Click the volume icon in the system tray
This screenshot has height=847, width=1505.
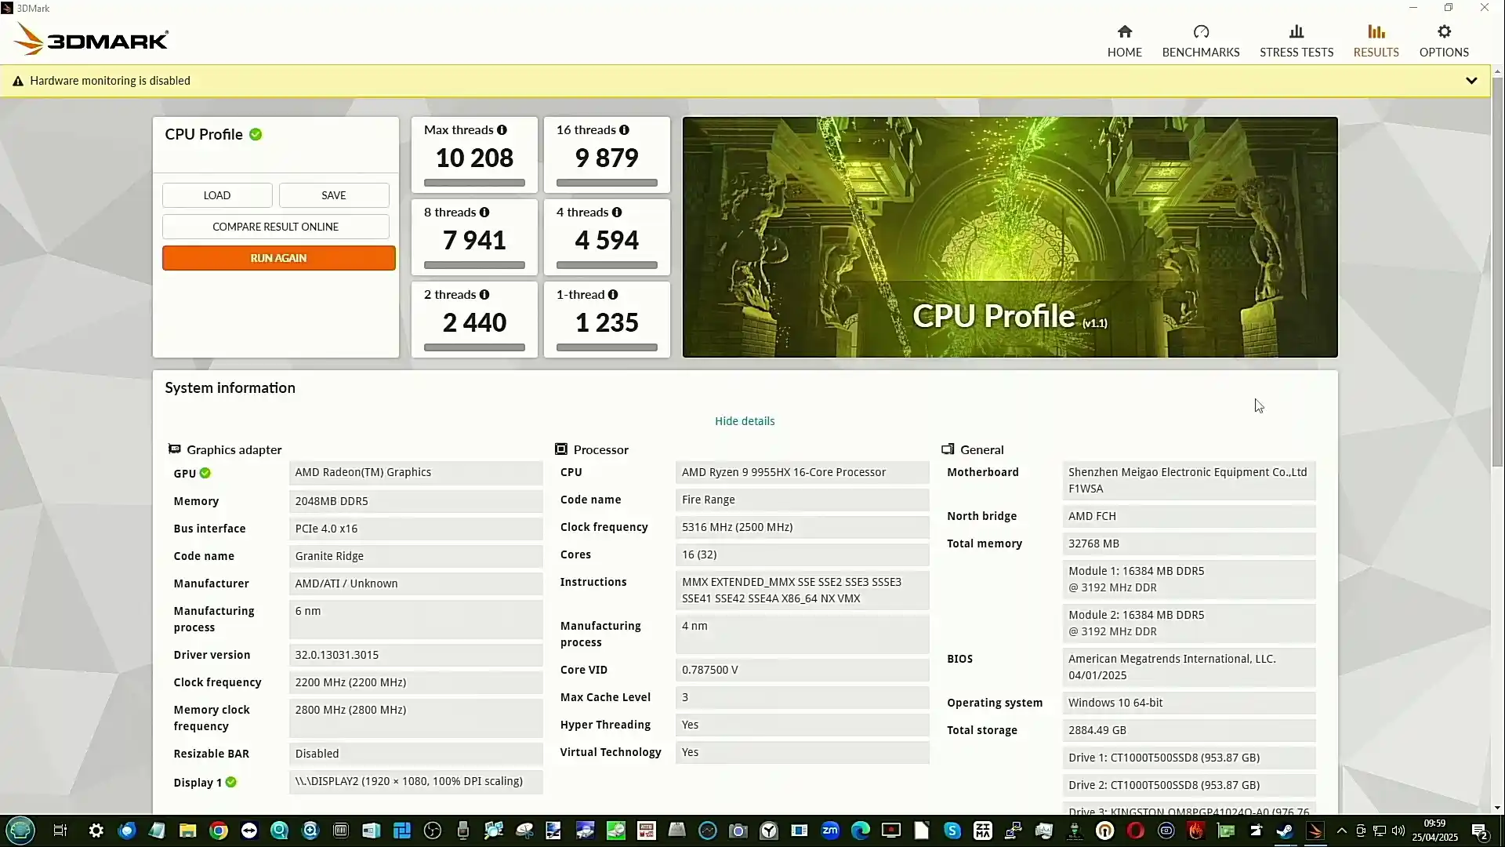1398,831
